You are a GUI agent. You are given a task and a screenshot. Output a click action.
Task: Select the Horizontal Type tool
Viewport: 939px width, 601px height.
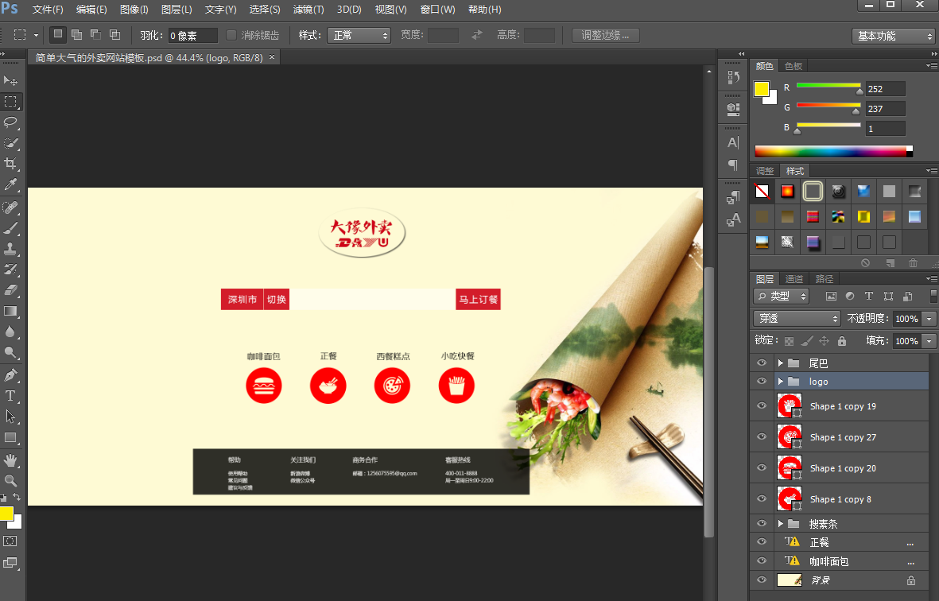pos(11,395)
